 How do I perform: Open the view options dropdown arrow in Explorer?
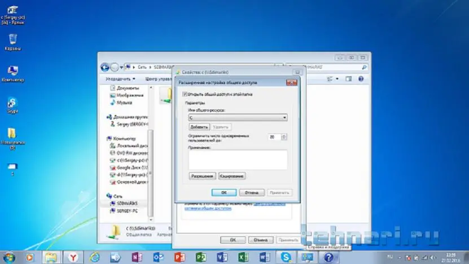337,79
